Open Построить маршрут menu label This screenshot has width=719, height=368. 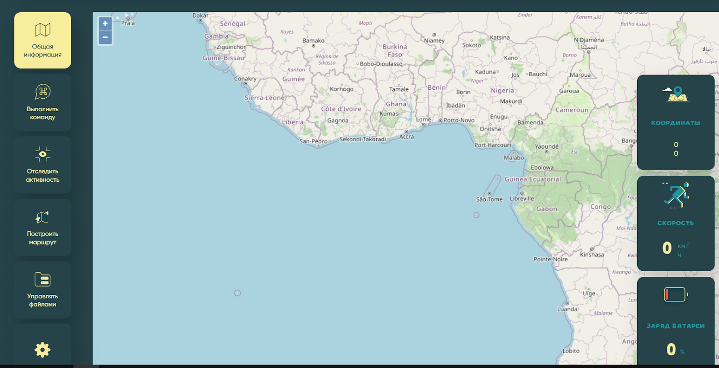43,238
